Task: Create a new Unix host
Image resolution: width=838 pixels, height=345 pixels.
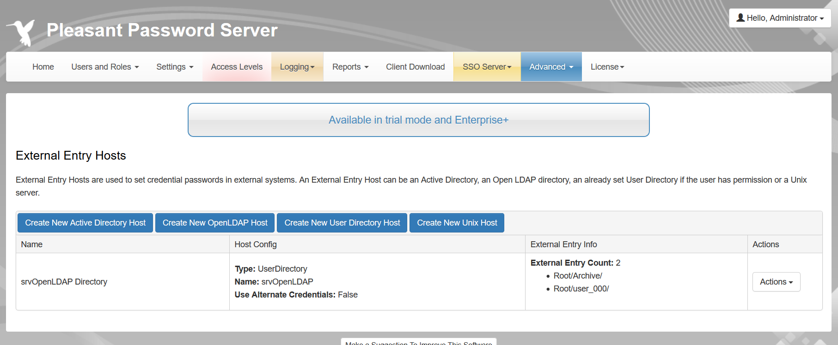Action: pyautogui.click(x=457, y=223)
